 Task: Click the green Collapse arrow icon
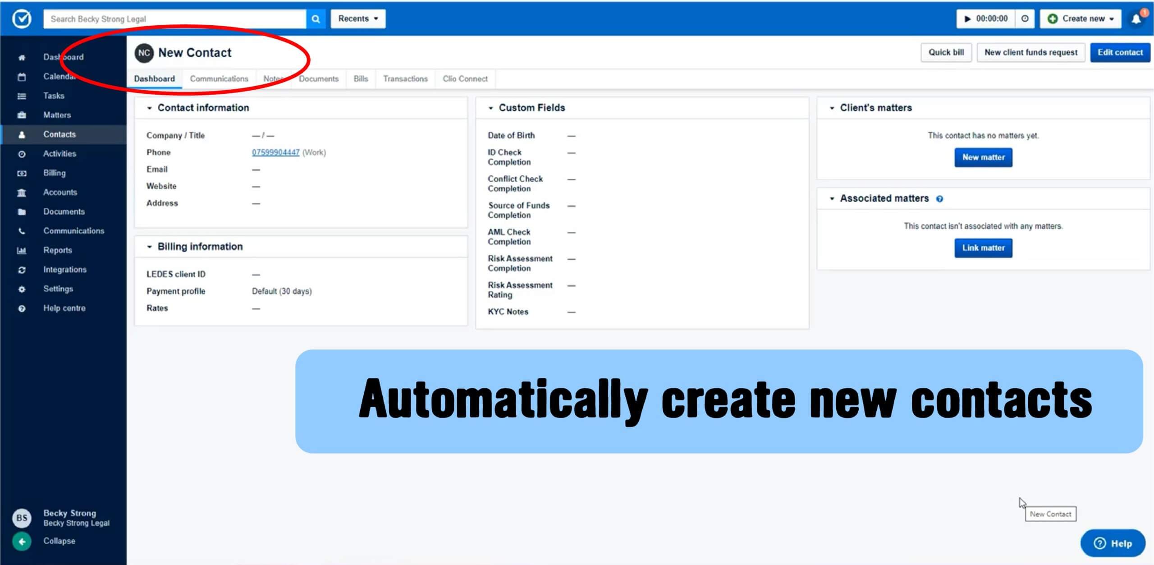(22, 542)
